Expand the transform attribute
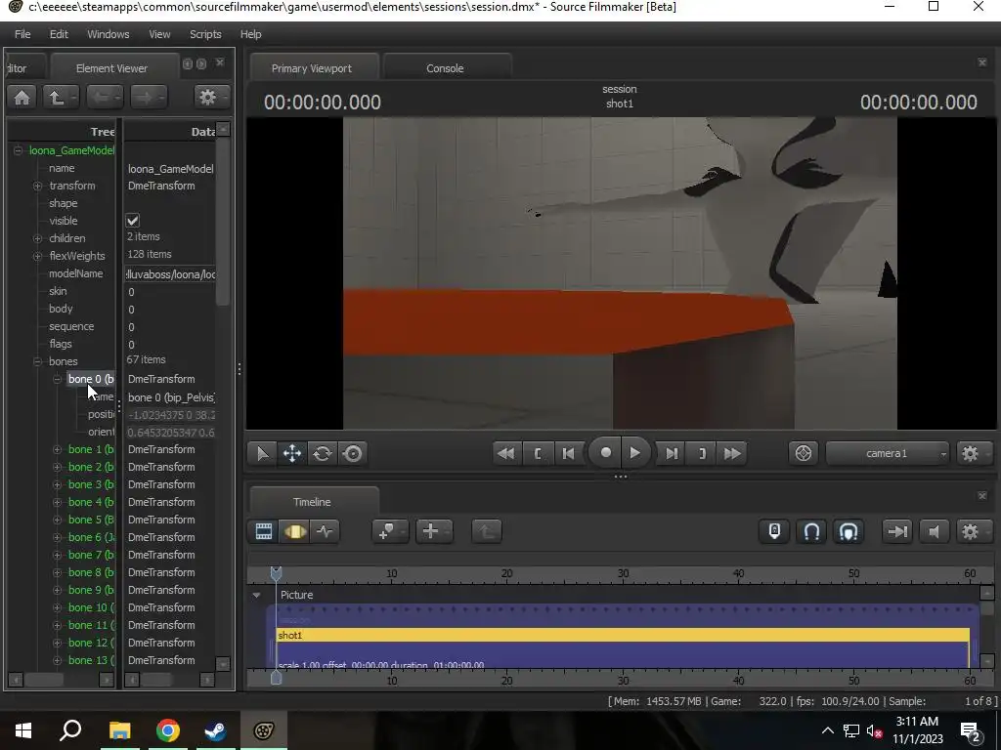The width and height of the screenshot is (1001, 750). (38, 186)
